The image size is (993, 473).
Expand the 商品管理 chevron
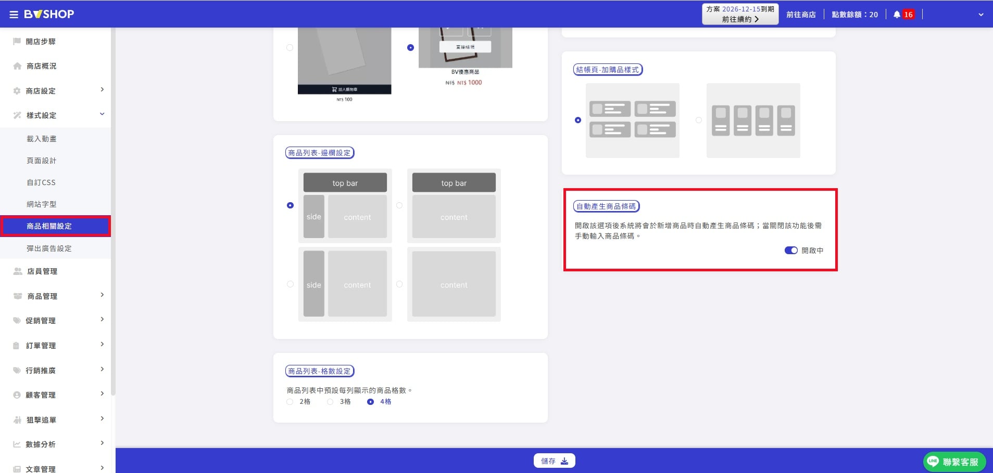102,295
